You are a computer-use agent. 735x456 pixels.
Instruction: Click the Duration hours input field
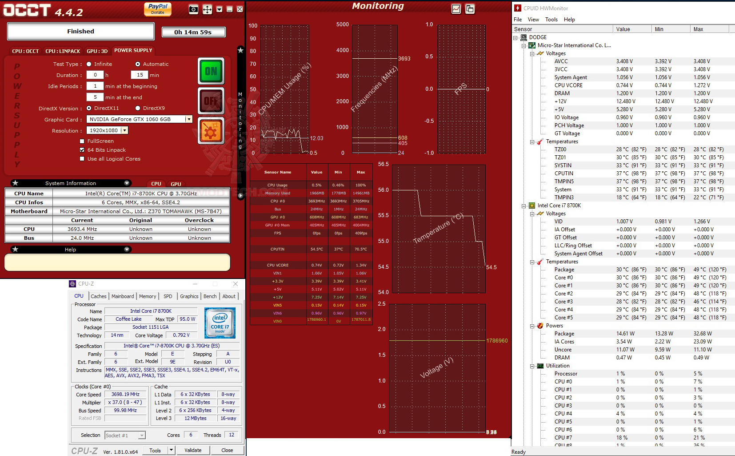click(95, 75)
